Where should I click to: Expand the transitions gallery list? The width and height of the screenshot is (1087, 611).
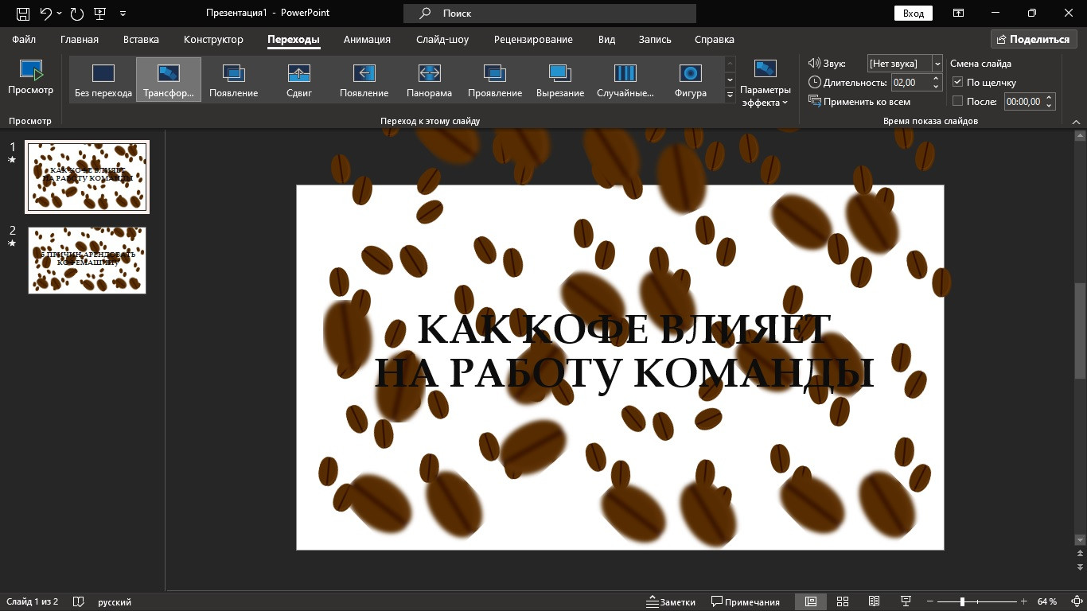click(x=730, y=95)
